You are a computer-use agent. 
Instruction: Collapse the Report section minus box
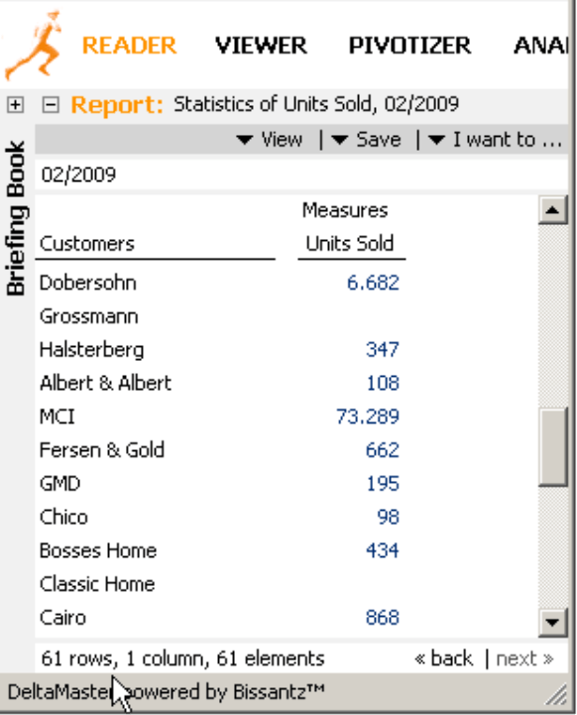pos(51,105)
